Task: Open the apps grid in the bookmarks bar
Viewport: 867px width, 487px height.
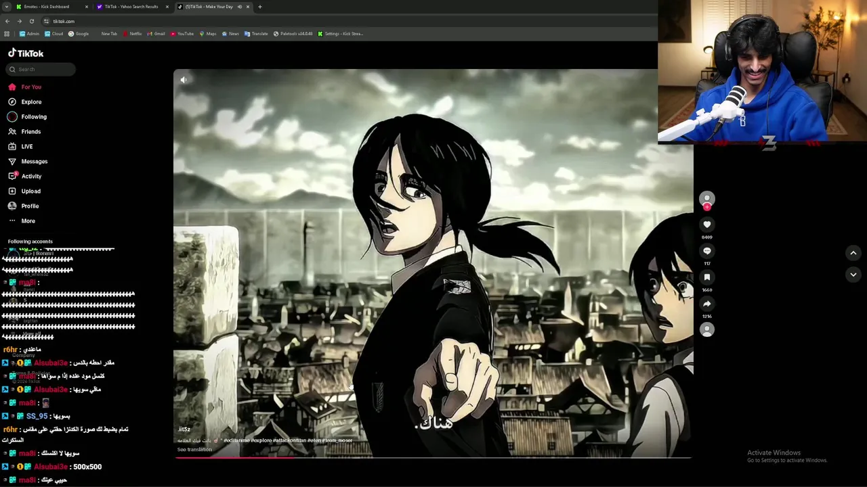Action: [x=7, y=34]
